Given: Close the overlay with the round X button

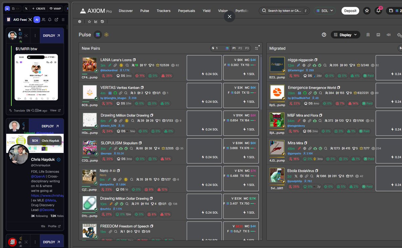Looking at the screenshot, I should pos(229,16).
